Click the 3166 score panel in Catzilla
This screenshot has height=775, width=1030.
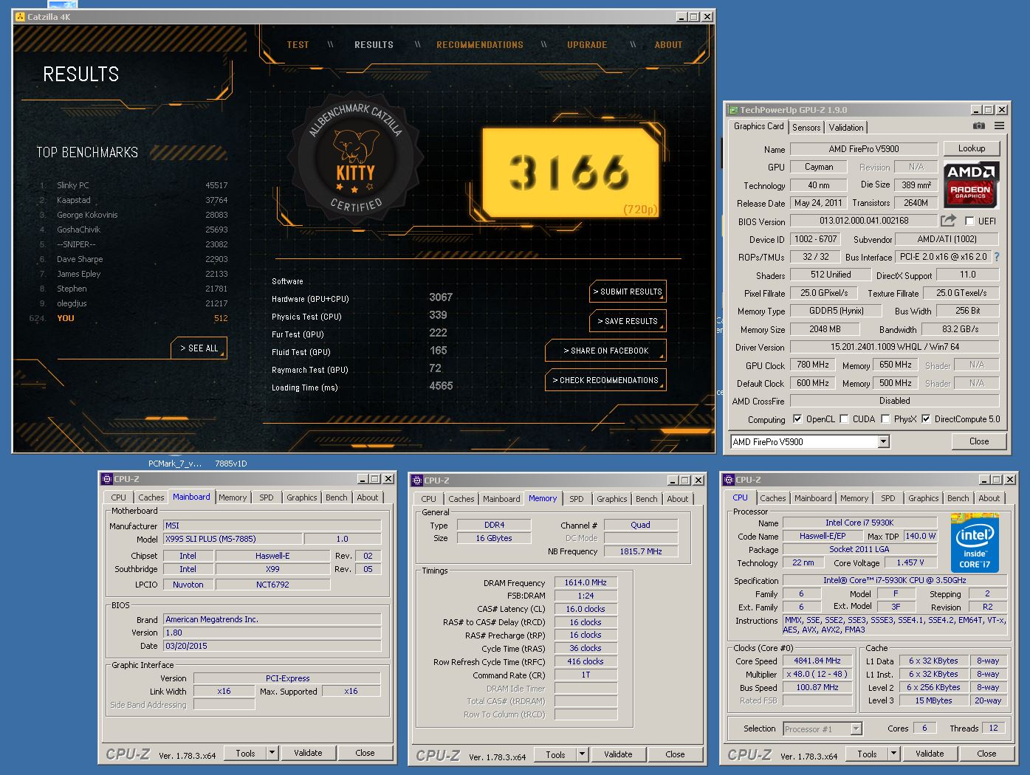(570, 173)
